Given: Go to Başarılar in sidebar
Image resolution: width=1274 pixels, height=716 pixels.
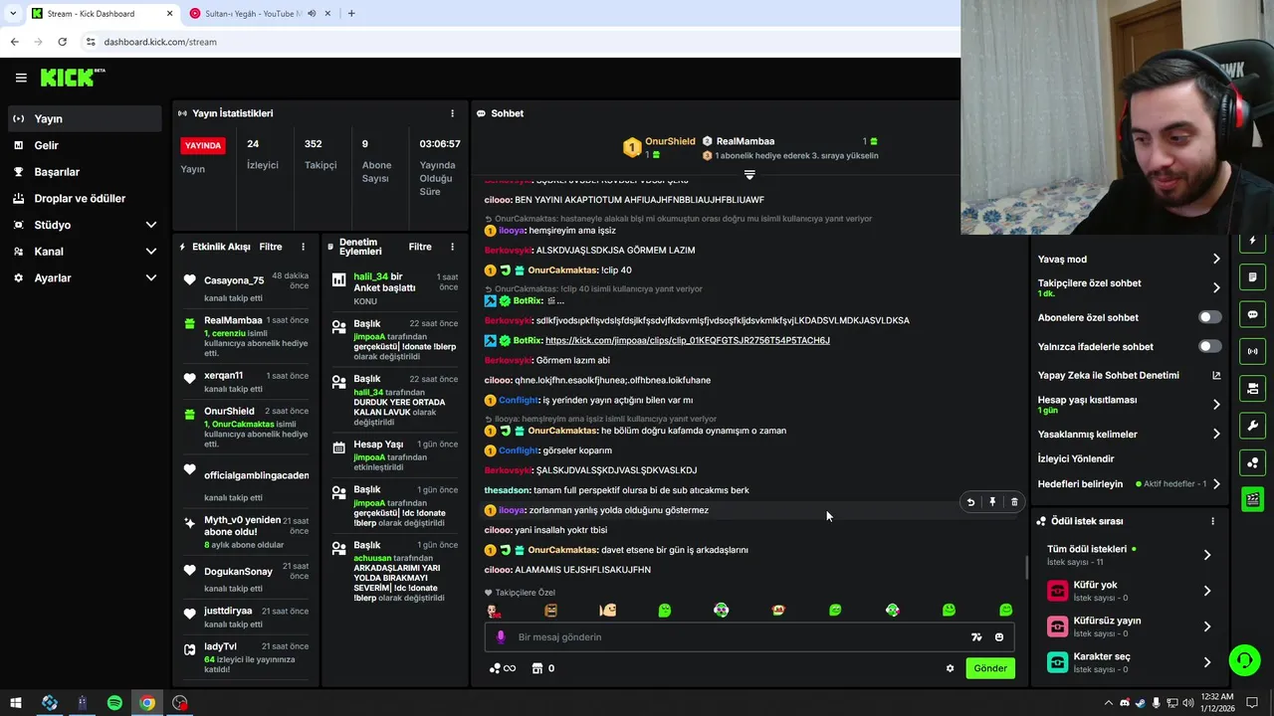Looking at the screenshot, I should [85, 172].
